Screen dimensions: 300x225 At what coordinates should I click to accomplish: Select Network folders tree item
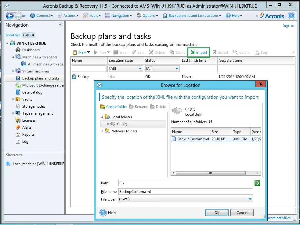tap(121, 131)
